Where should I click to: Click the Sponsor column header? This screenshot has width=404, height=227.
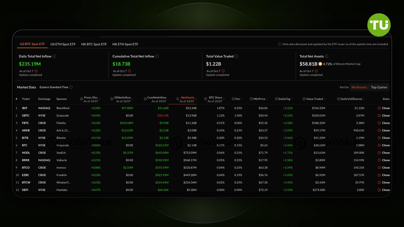click(62, 99)
